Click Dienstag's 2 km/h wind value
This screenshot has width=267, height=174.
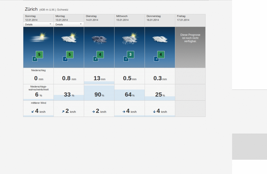(101, 111)
